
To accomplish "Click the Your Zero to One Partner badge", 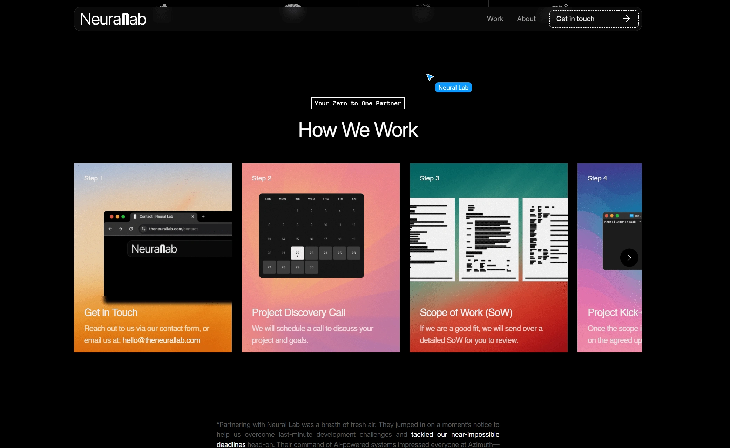I will click(x=358, y=103).
